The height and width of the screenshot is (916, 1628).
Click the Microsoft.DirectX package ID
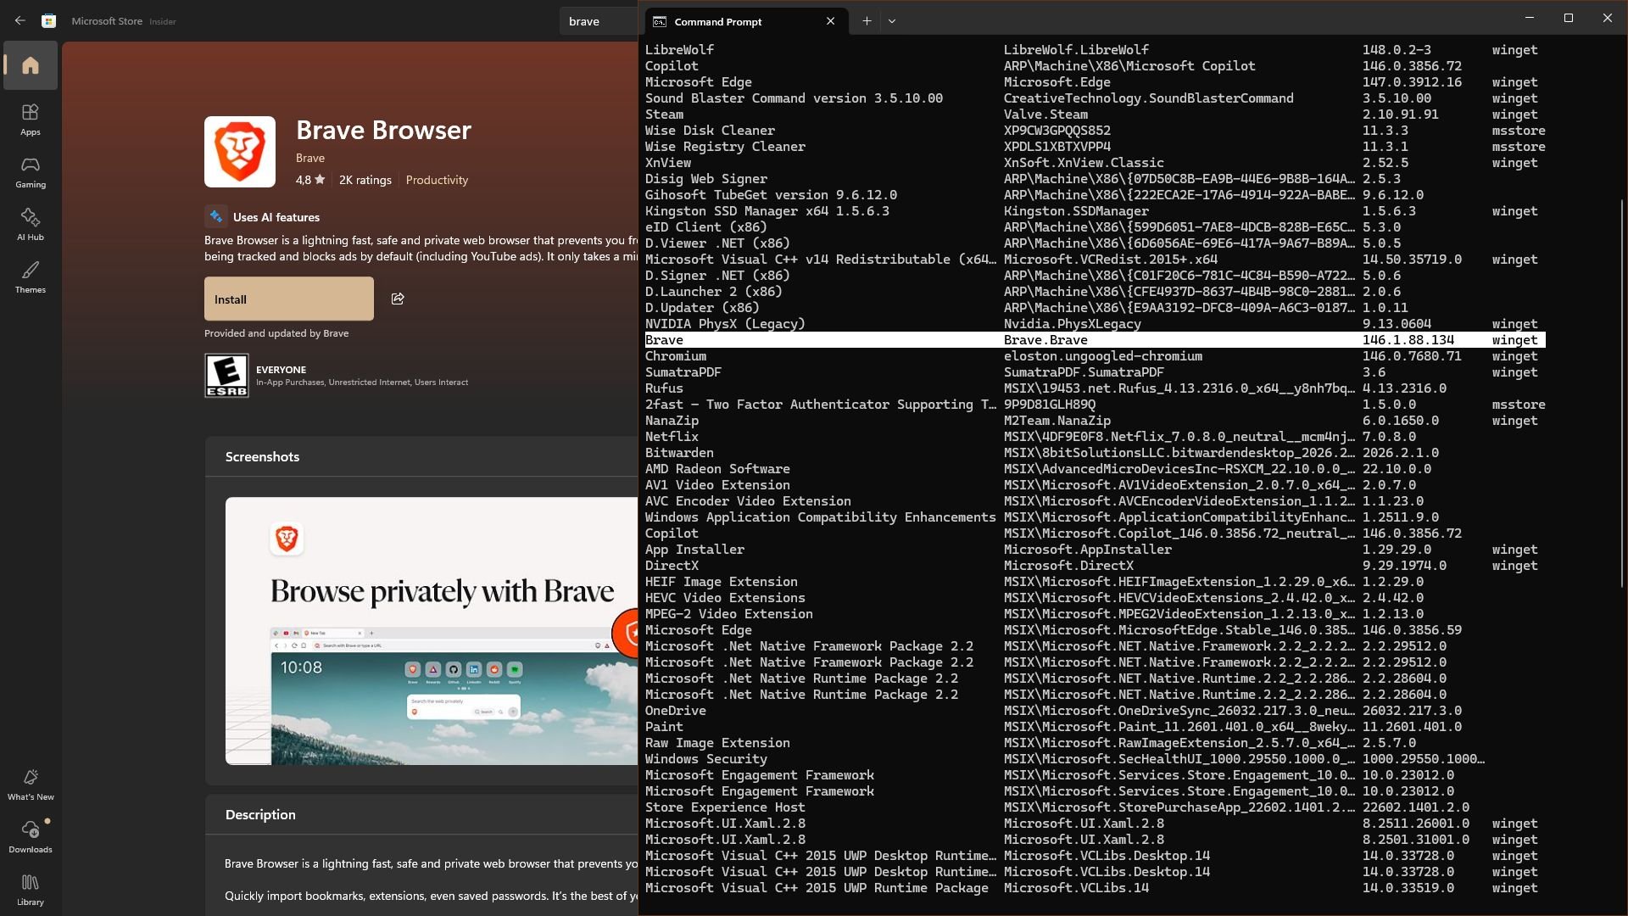[1068, 566]
